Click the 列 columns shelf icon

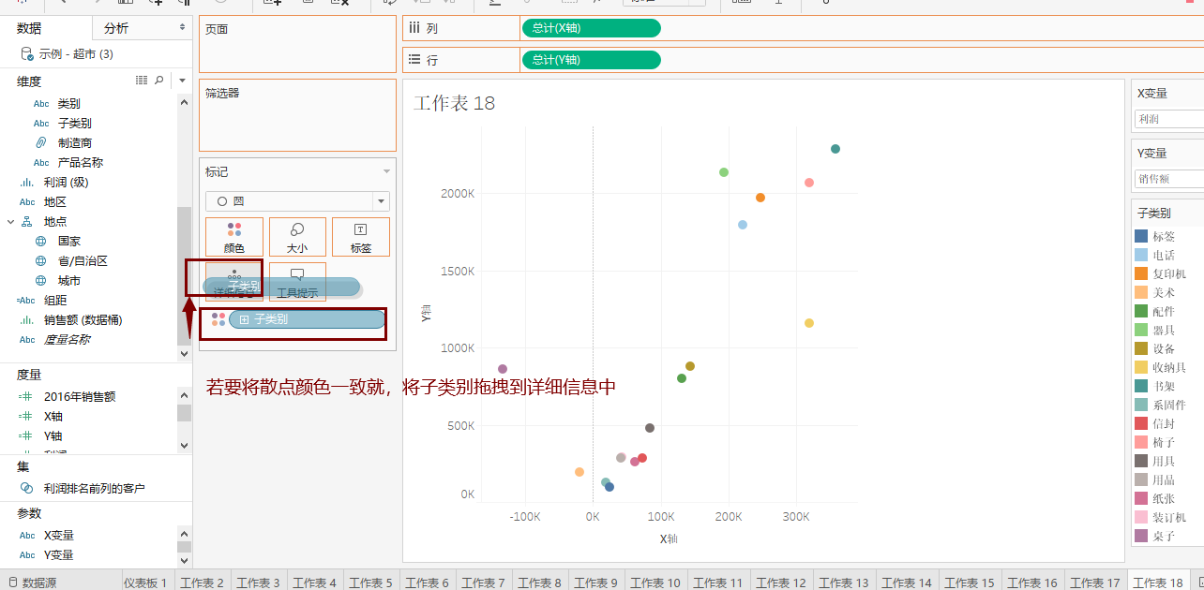[414, 28]
